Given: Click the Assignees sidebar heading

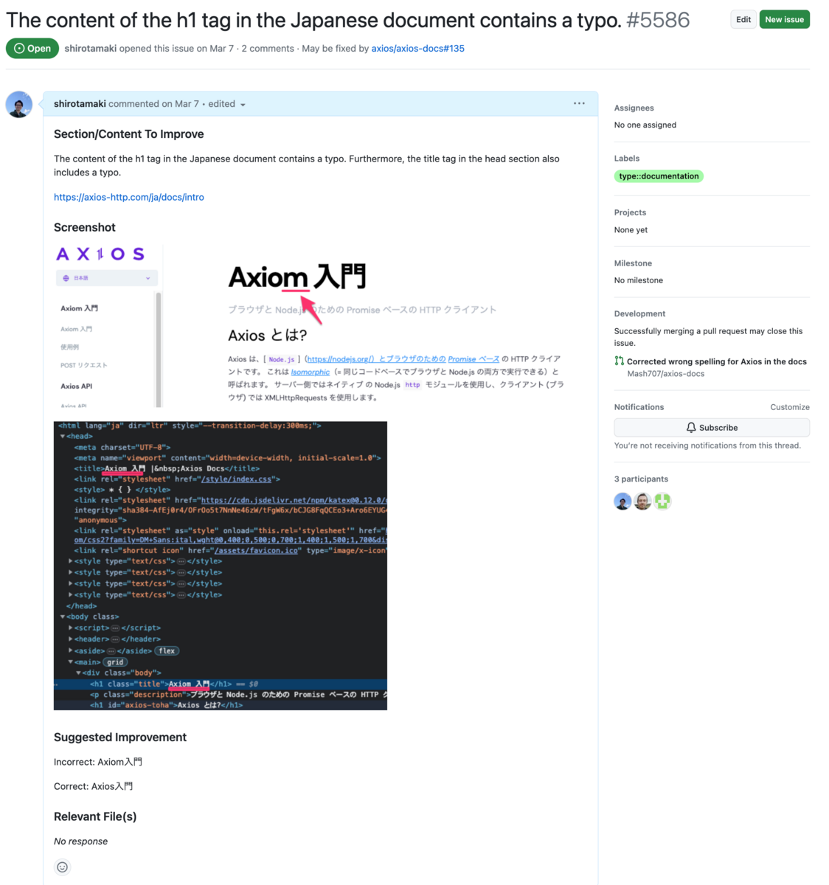Looking at the screenshot, I should (x=634, y=108).
